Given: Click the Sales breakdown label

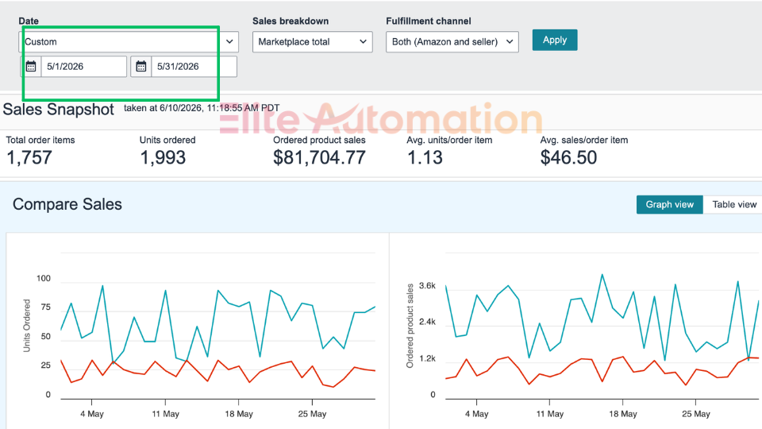Looking at the screenshot, I should click(291, 21).
